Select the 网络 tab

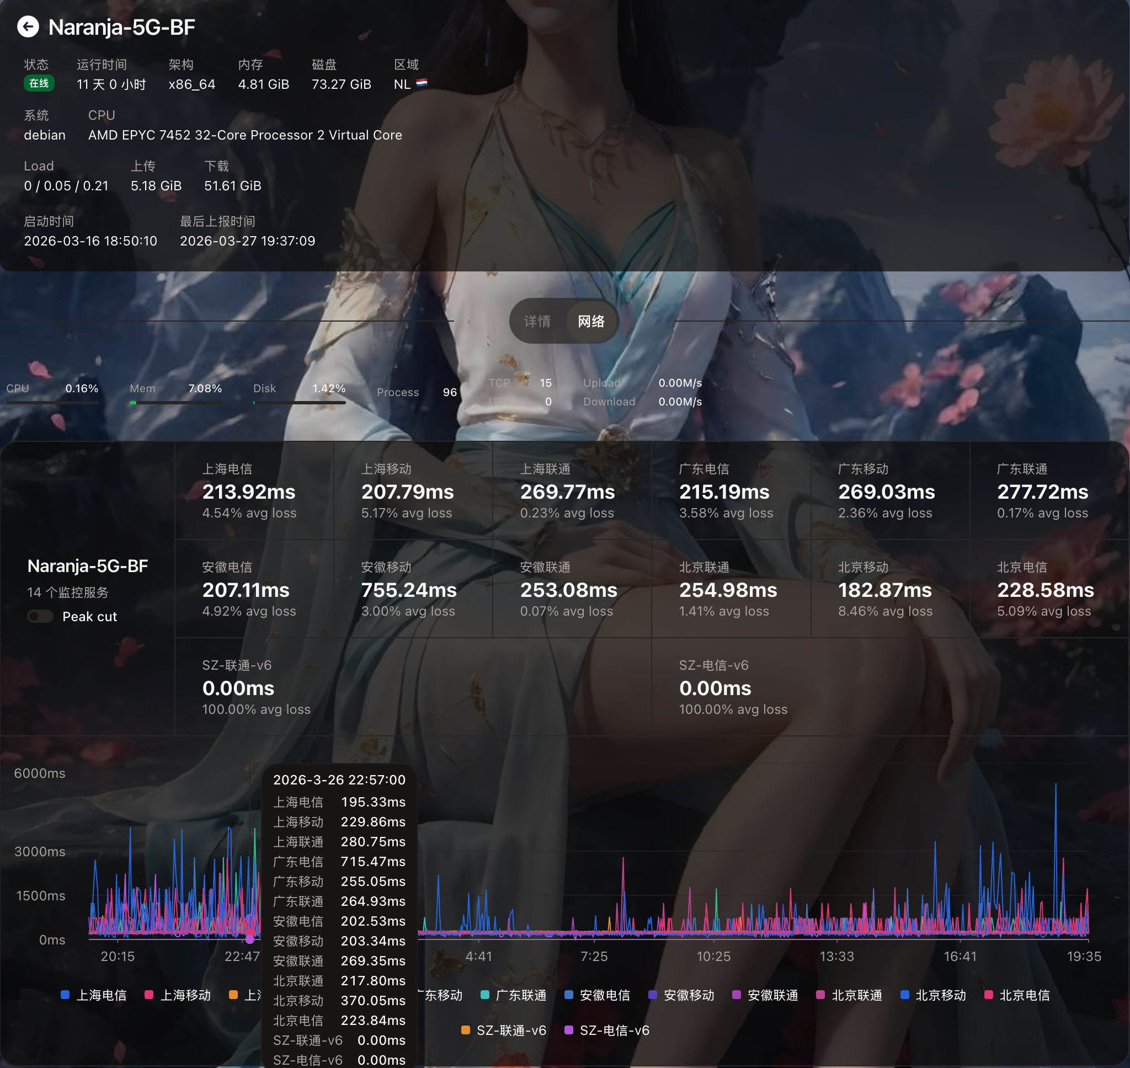tap(591, 321)
